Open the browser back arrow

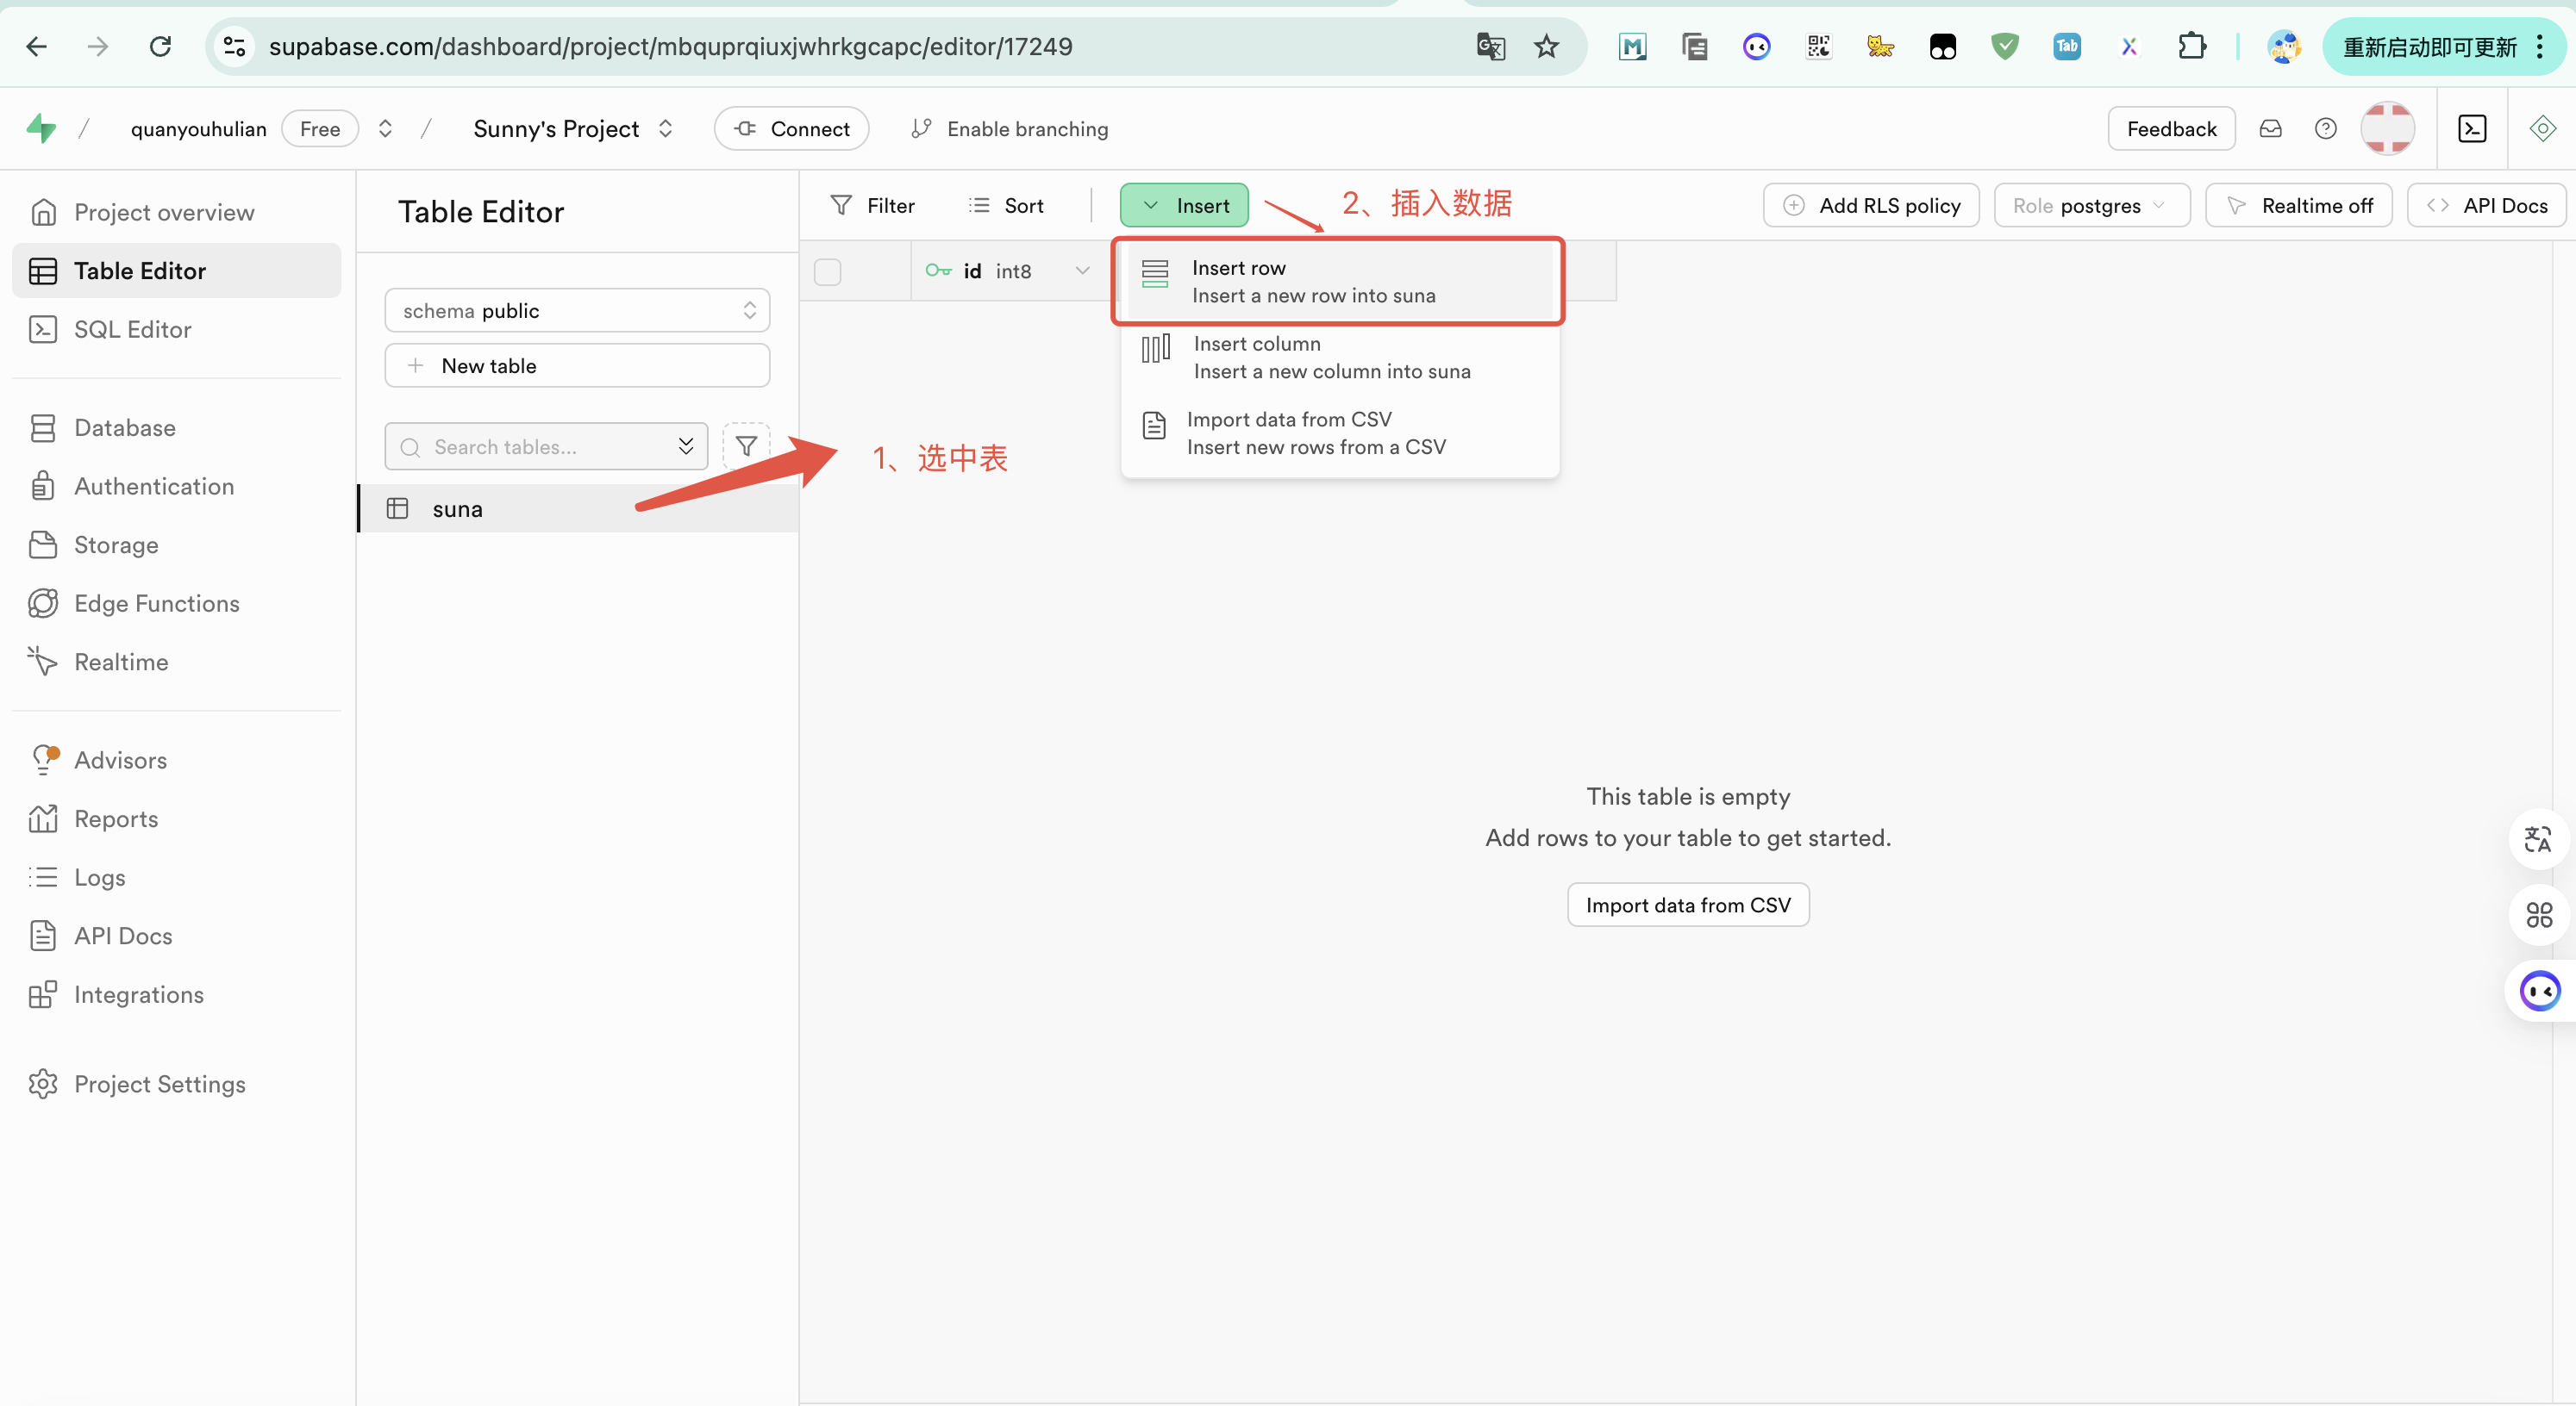[x=36, y=46]
